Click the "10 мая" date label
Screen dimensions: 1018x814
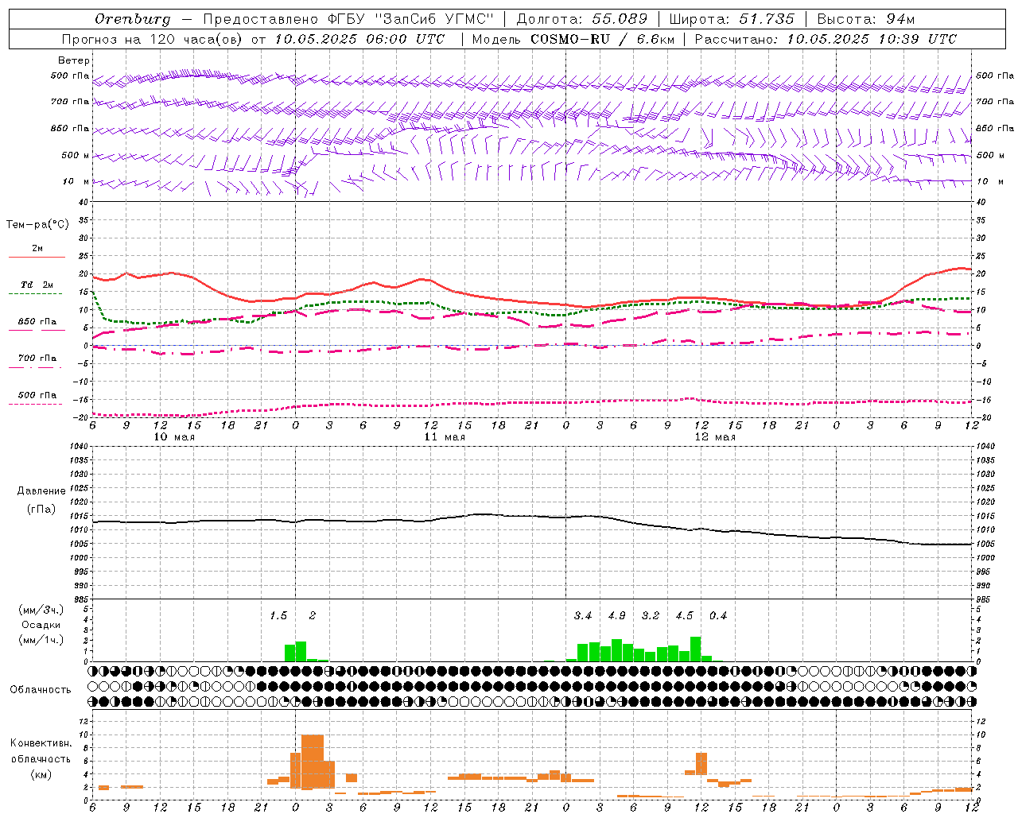click(x=174, y=436)
